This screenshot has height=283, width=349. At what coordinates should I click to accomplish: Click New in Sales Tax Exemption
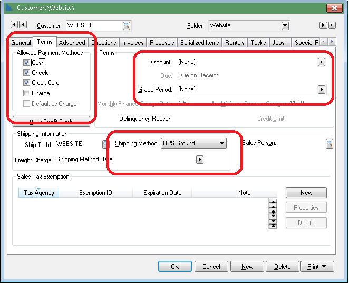pos(306,193)
